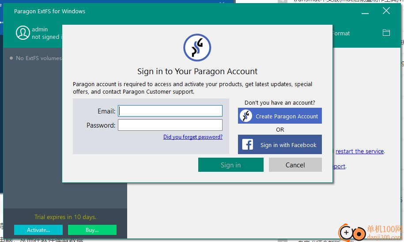Click the Paragon logo in dialog
Screen dimensions: 404x242
click(x=197, y=48)
